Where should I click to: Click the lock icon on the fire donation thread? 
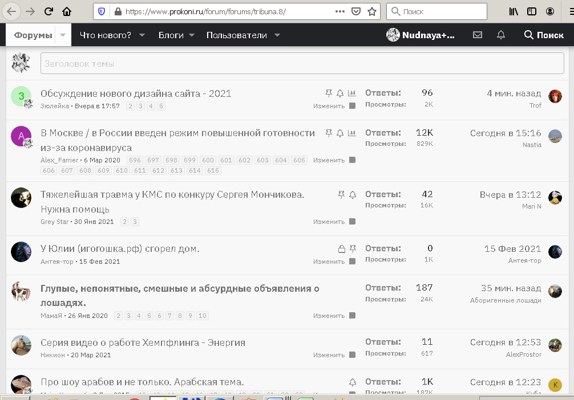click(x=341, y=248)
